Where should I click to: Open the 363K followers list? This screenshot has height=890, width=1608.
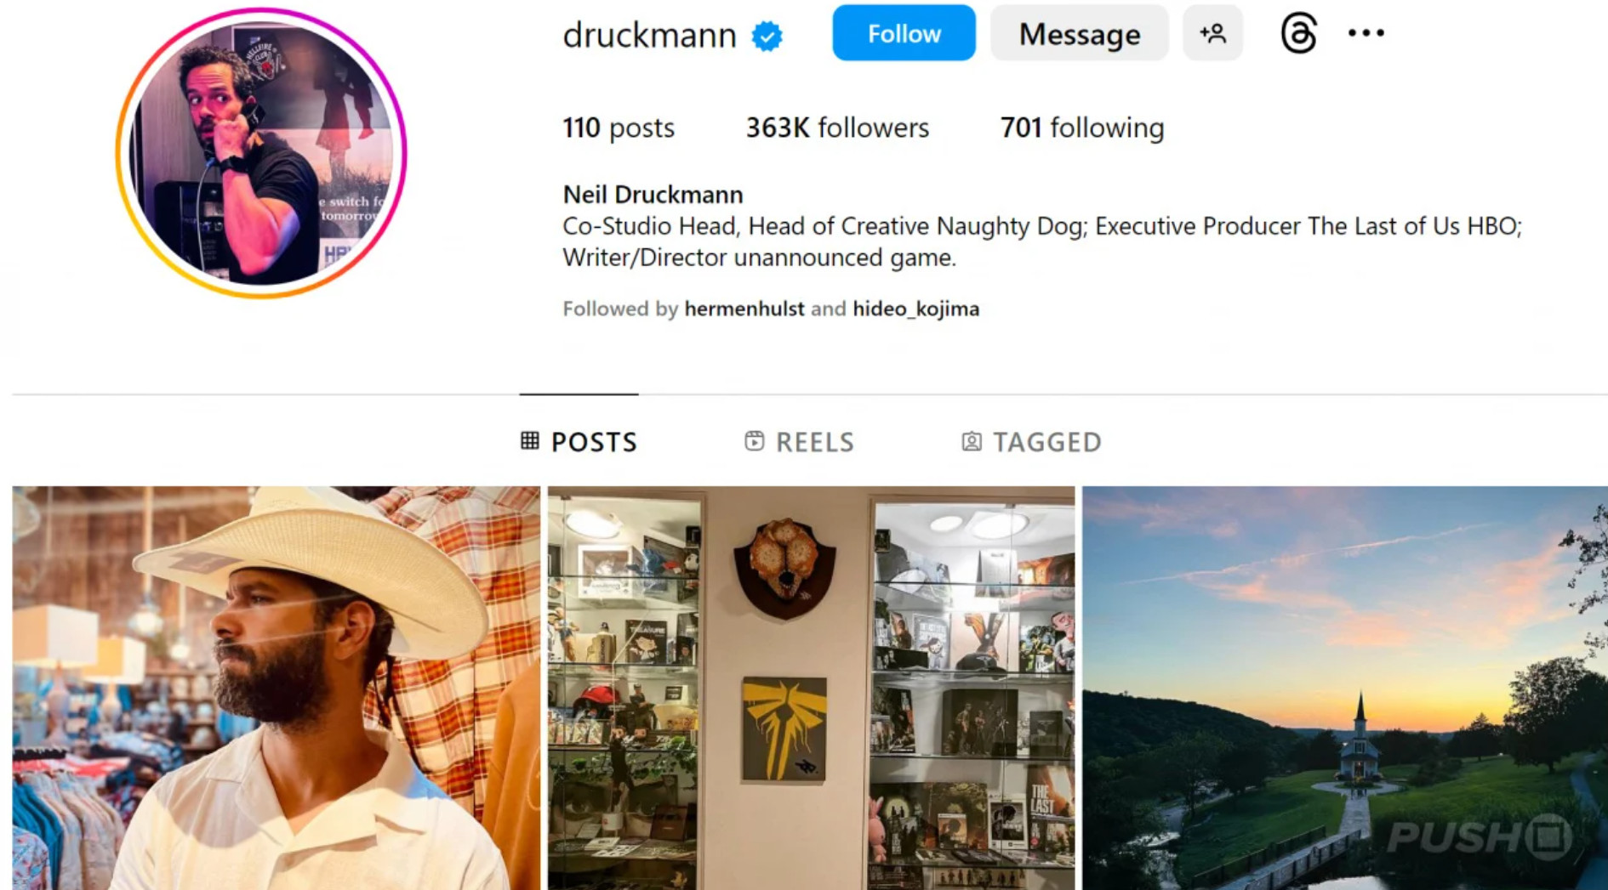tap(837, 128)
